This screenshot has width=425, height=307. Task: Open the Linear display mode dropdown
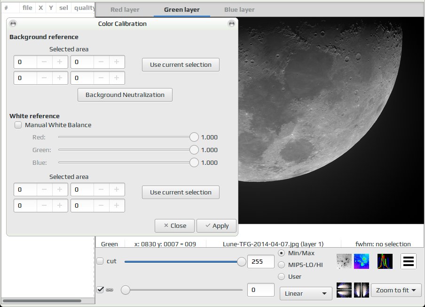point(306,293)
